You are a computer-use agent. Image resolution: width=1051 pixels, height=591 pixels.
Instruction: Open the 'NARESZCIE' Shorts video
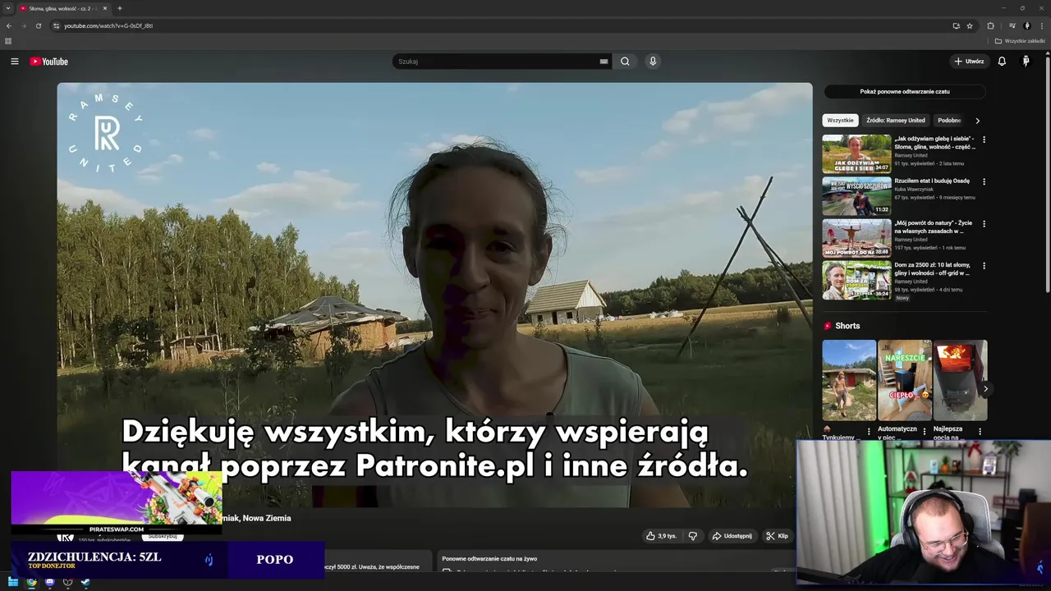coord(905,380)
